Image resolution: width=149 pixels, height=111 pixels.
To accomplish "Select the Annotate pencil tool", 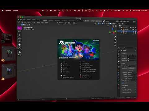I will click(20, 48).
